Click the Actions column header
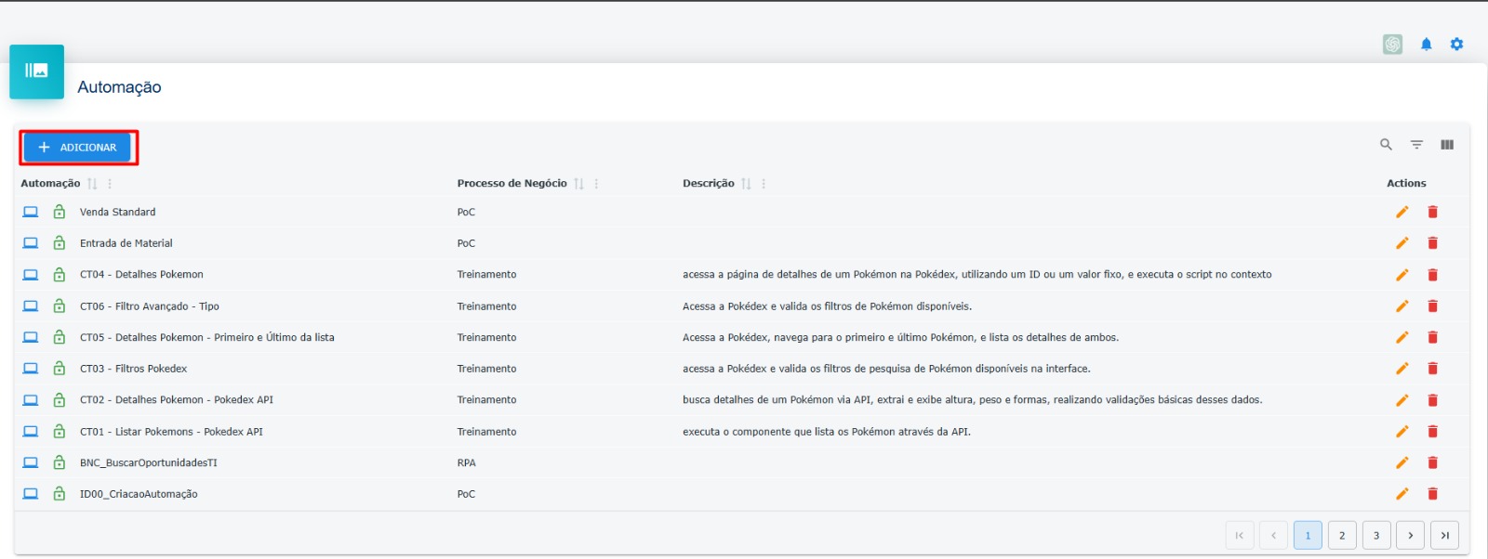 [1406, 184]
